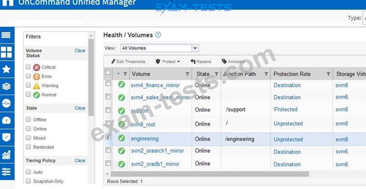366x189 pixels.
Task: Open the Protected role link for support
Action: pos(286,109)
